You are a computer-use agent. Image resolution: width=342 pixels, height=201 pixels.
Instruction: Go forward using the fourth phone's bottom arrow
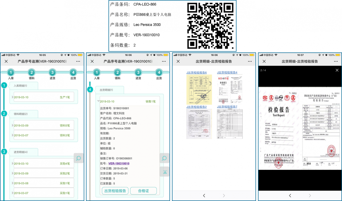coord(310,196)
